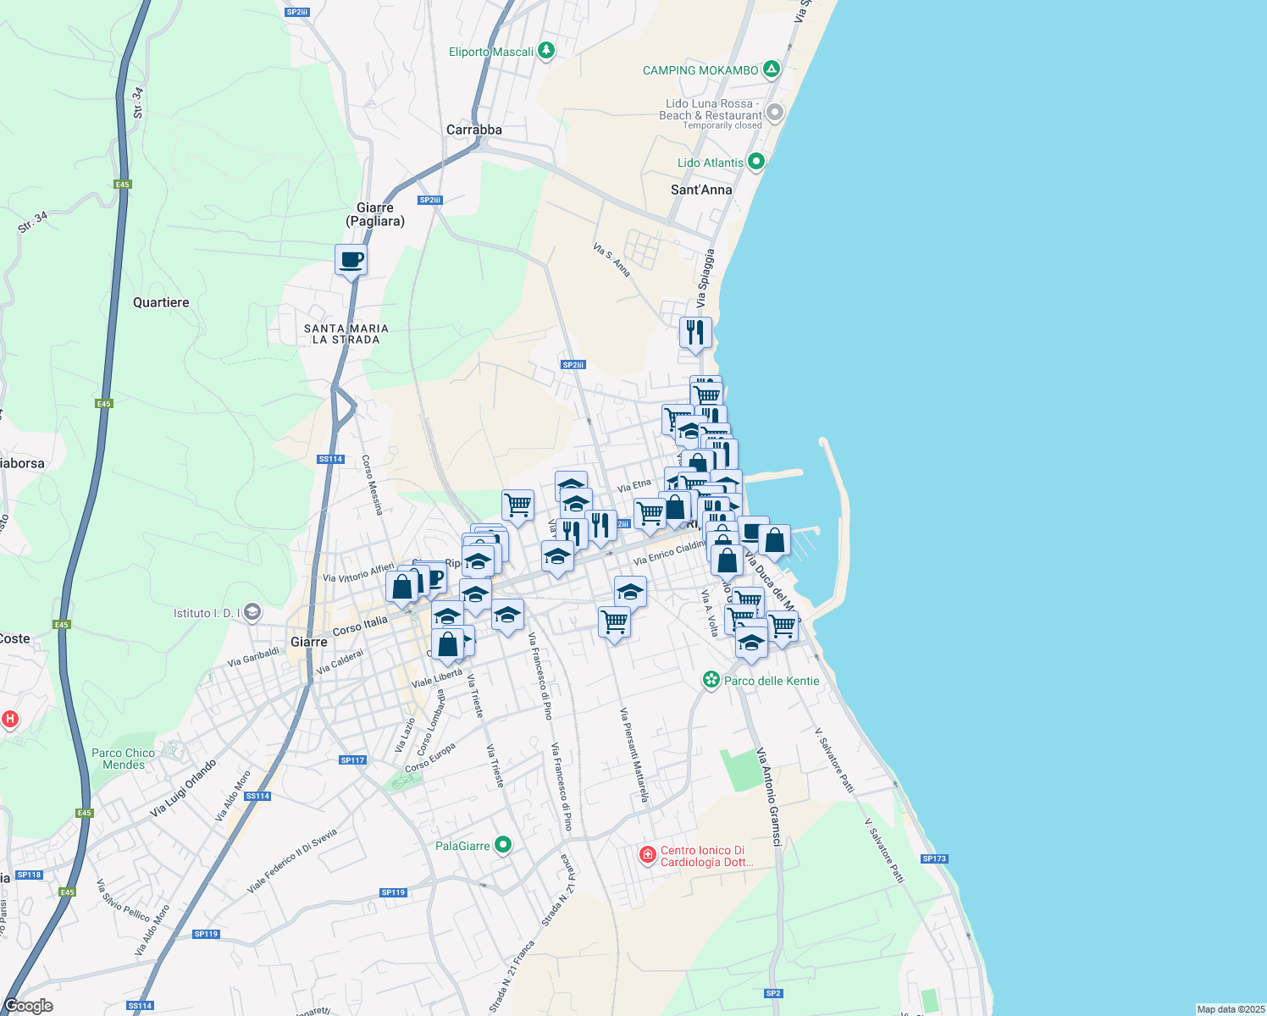Select the restaurant icon near Via Spiaggia

pyautogui.click(x=694, y=332)
